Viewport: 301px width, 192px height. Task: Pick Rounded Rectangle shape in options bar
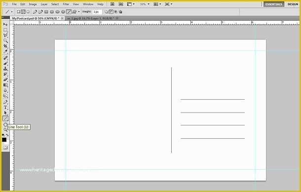[x=52, y=12]
